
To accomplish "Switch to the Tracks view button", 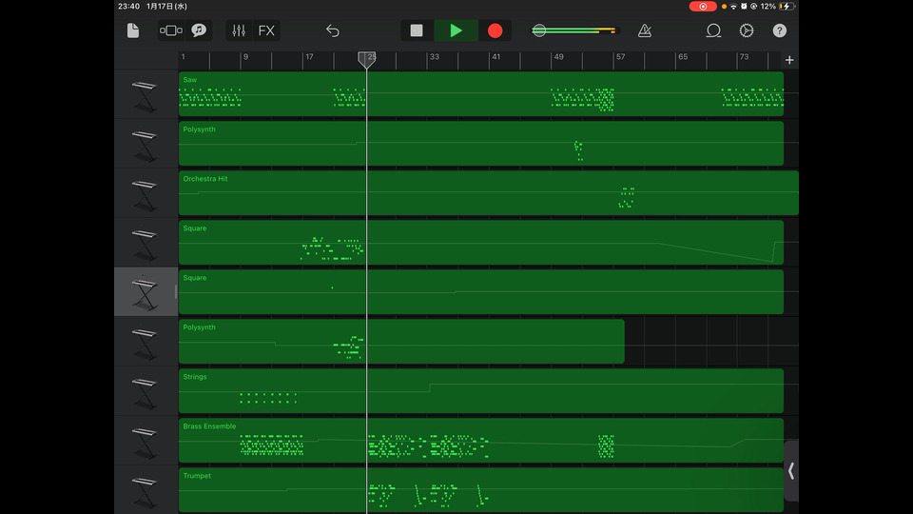I will tap(170, 30).
